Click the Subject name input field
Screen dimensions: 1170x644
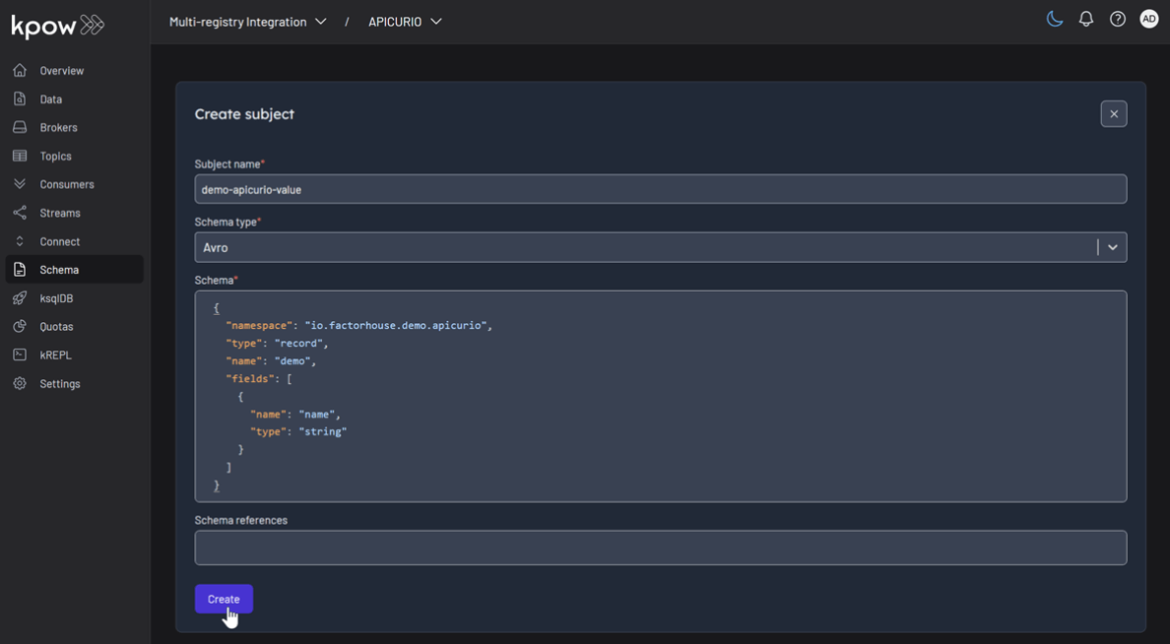pos(660,188)
